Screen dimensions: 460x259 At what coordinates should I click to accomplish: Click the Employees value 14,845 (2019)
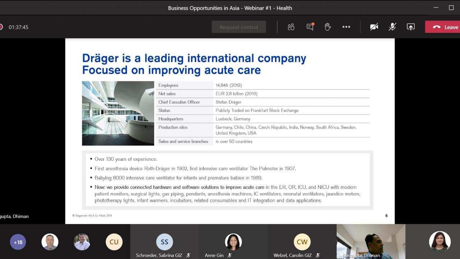[x=229, y=85]
